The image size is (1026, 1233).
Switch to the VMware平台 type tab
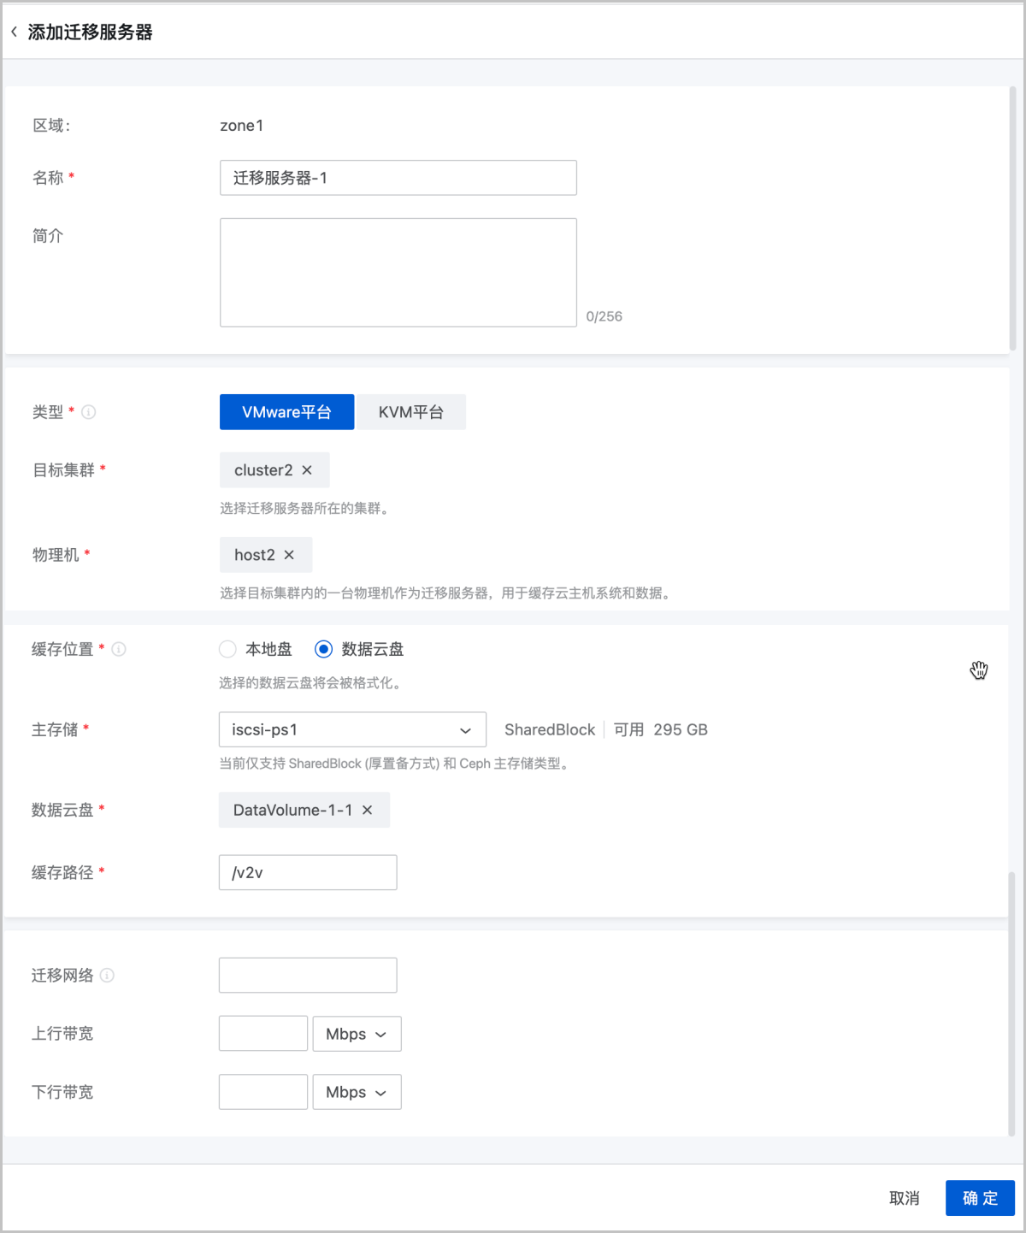pos(286,412)
